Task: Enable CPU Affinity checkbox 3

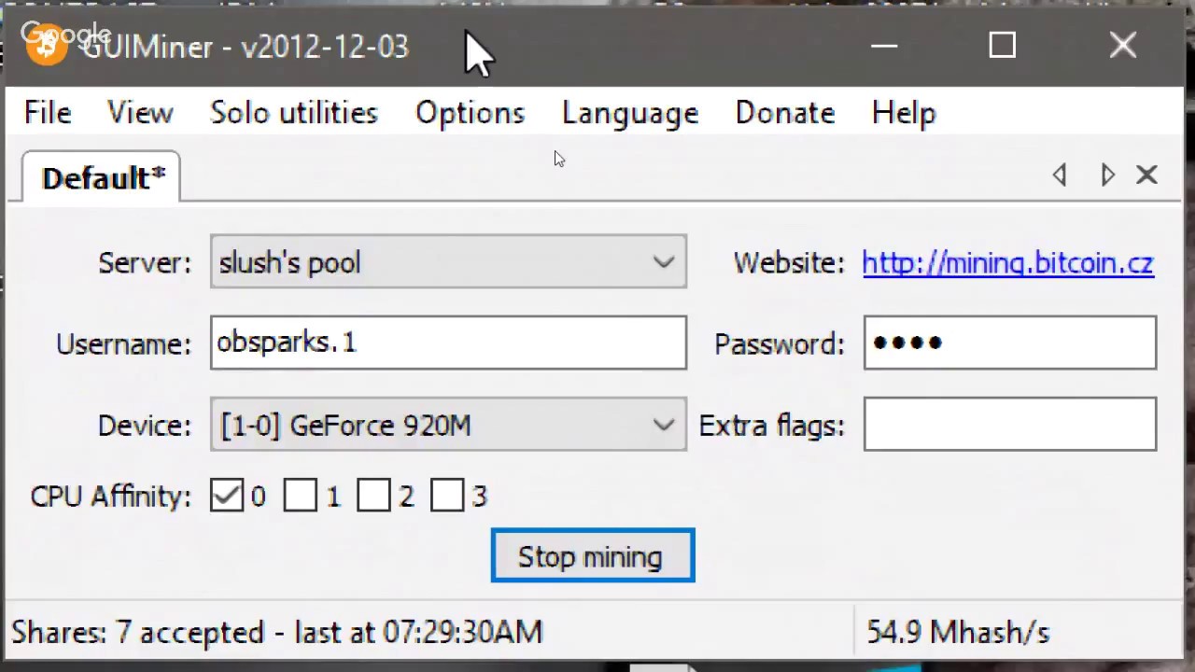Action: coord(447,496)
